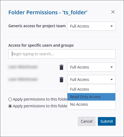Click the Cancel button
Screen dimensions: 124x137
(87, 121)
